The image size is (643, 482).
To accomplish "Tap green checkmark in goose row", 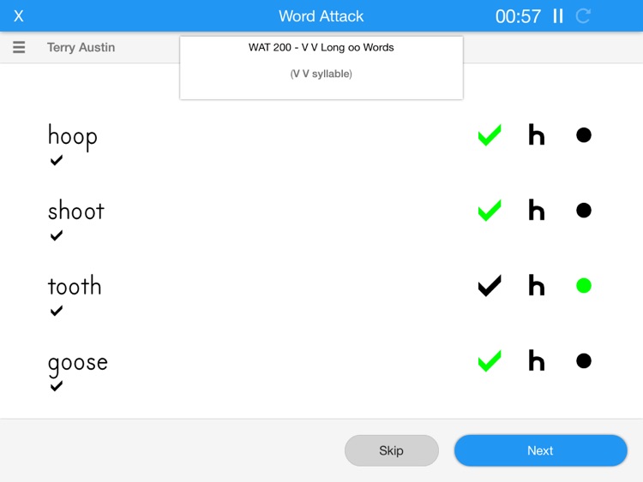I will tap(490, 360).
